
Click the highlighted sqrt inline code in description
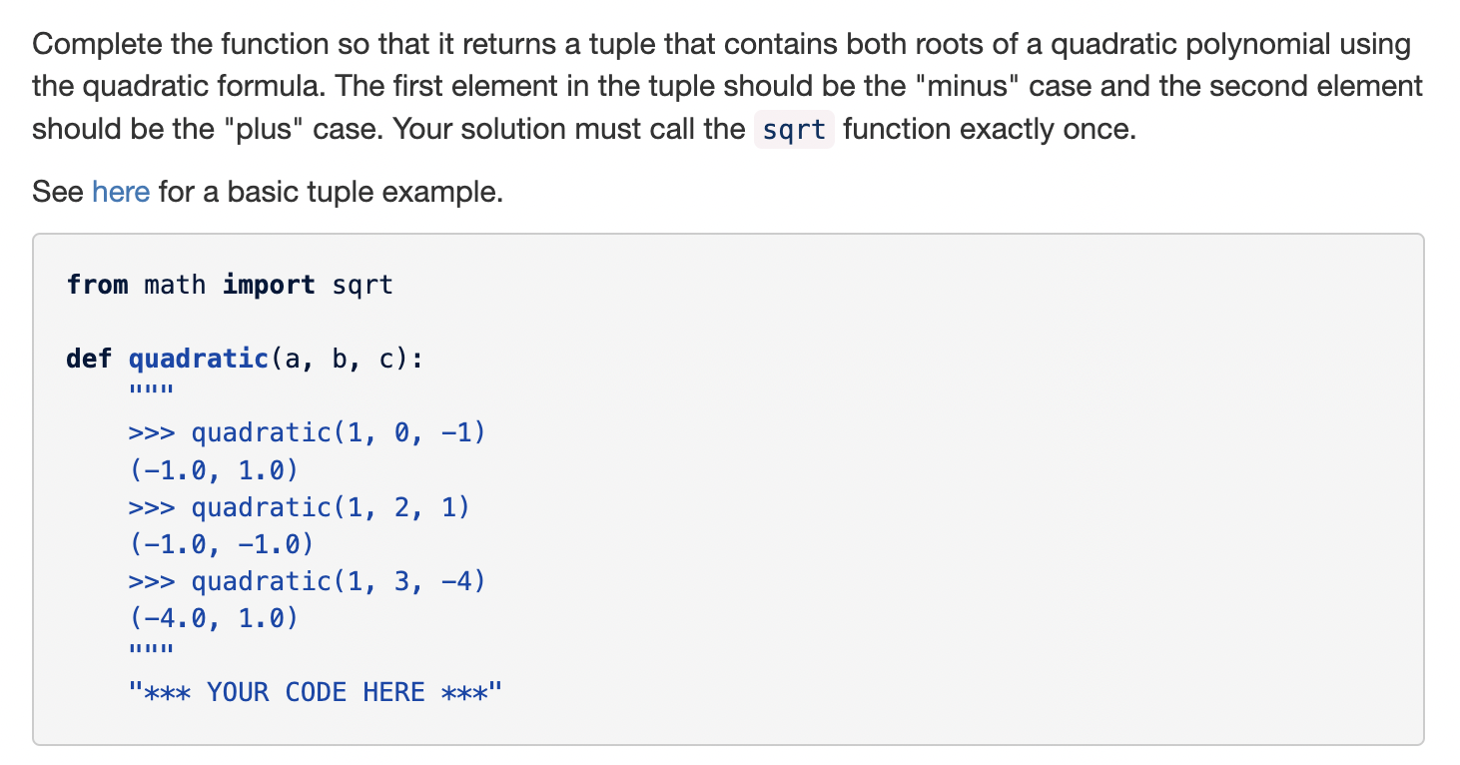[x=794, y=130]
